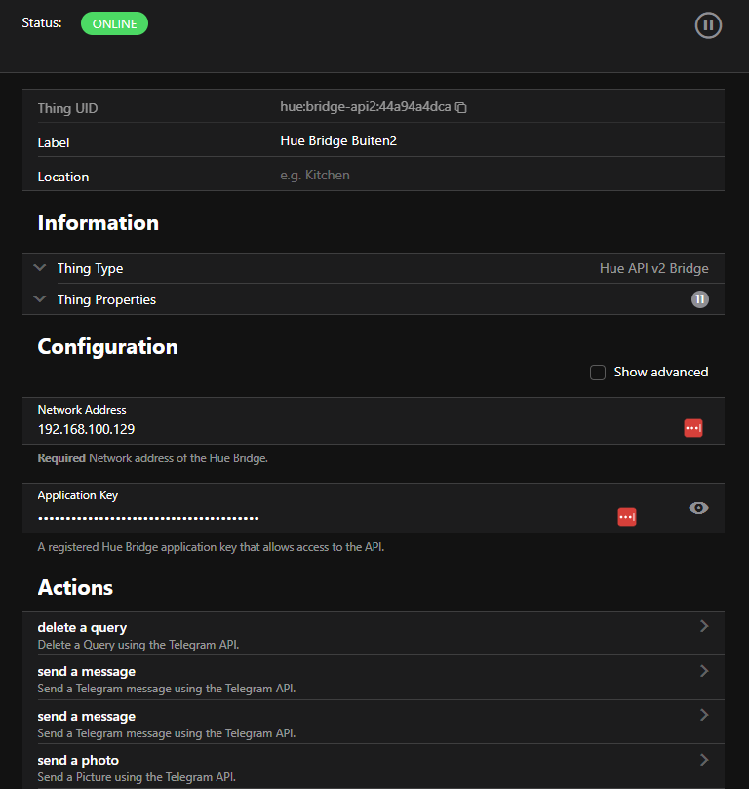Copy the Thing UID to clipboard
Viewport: 749px width, 789px height.
[461, 107]
